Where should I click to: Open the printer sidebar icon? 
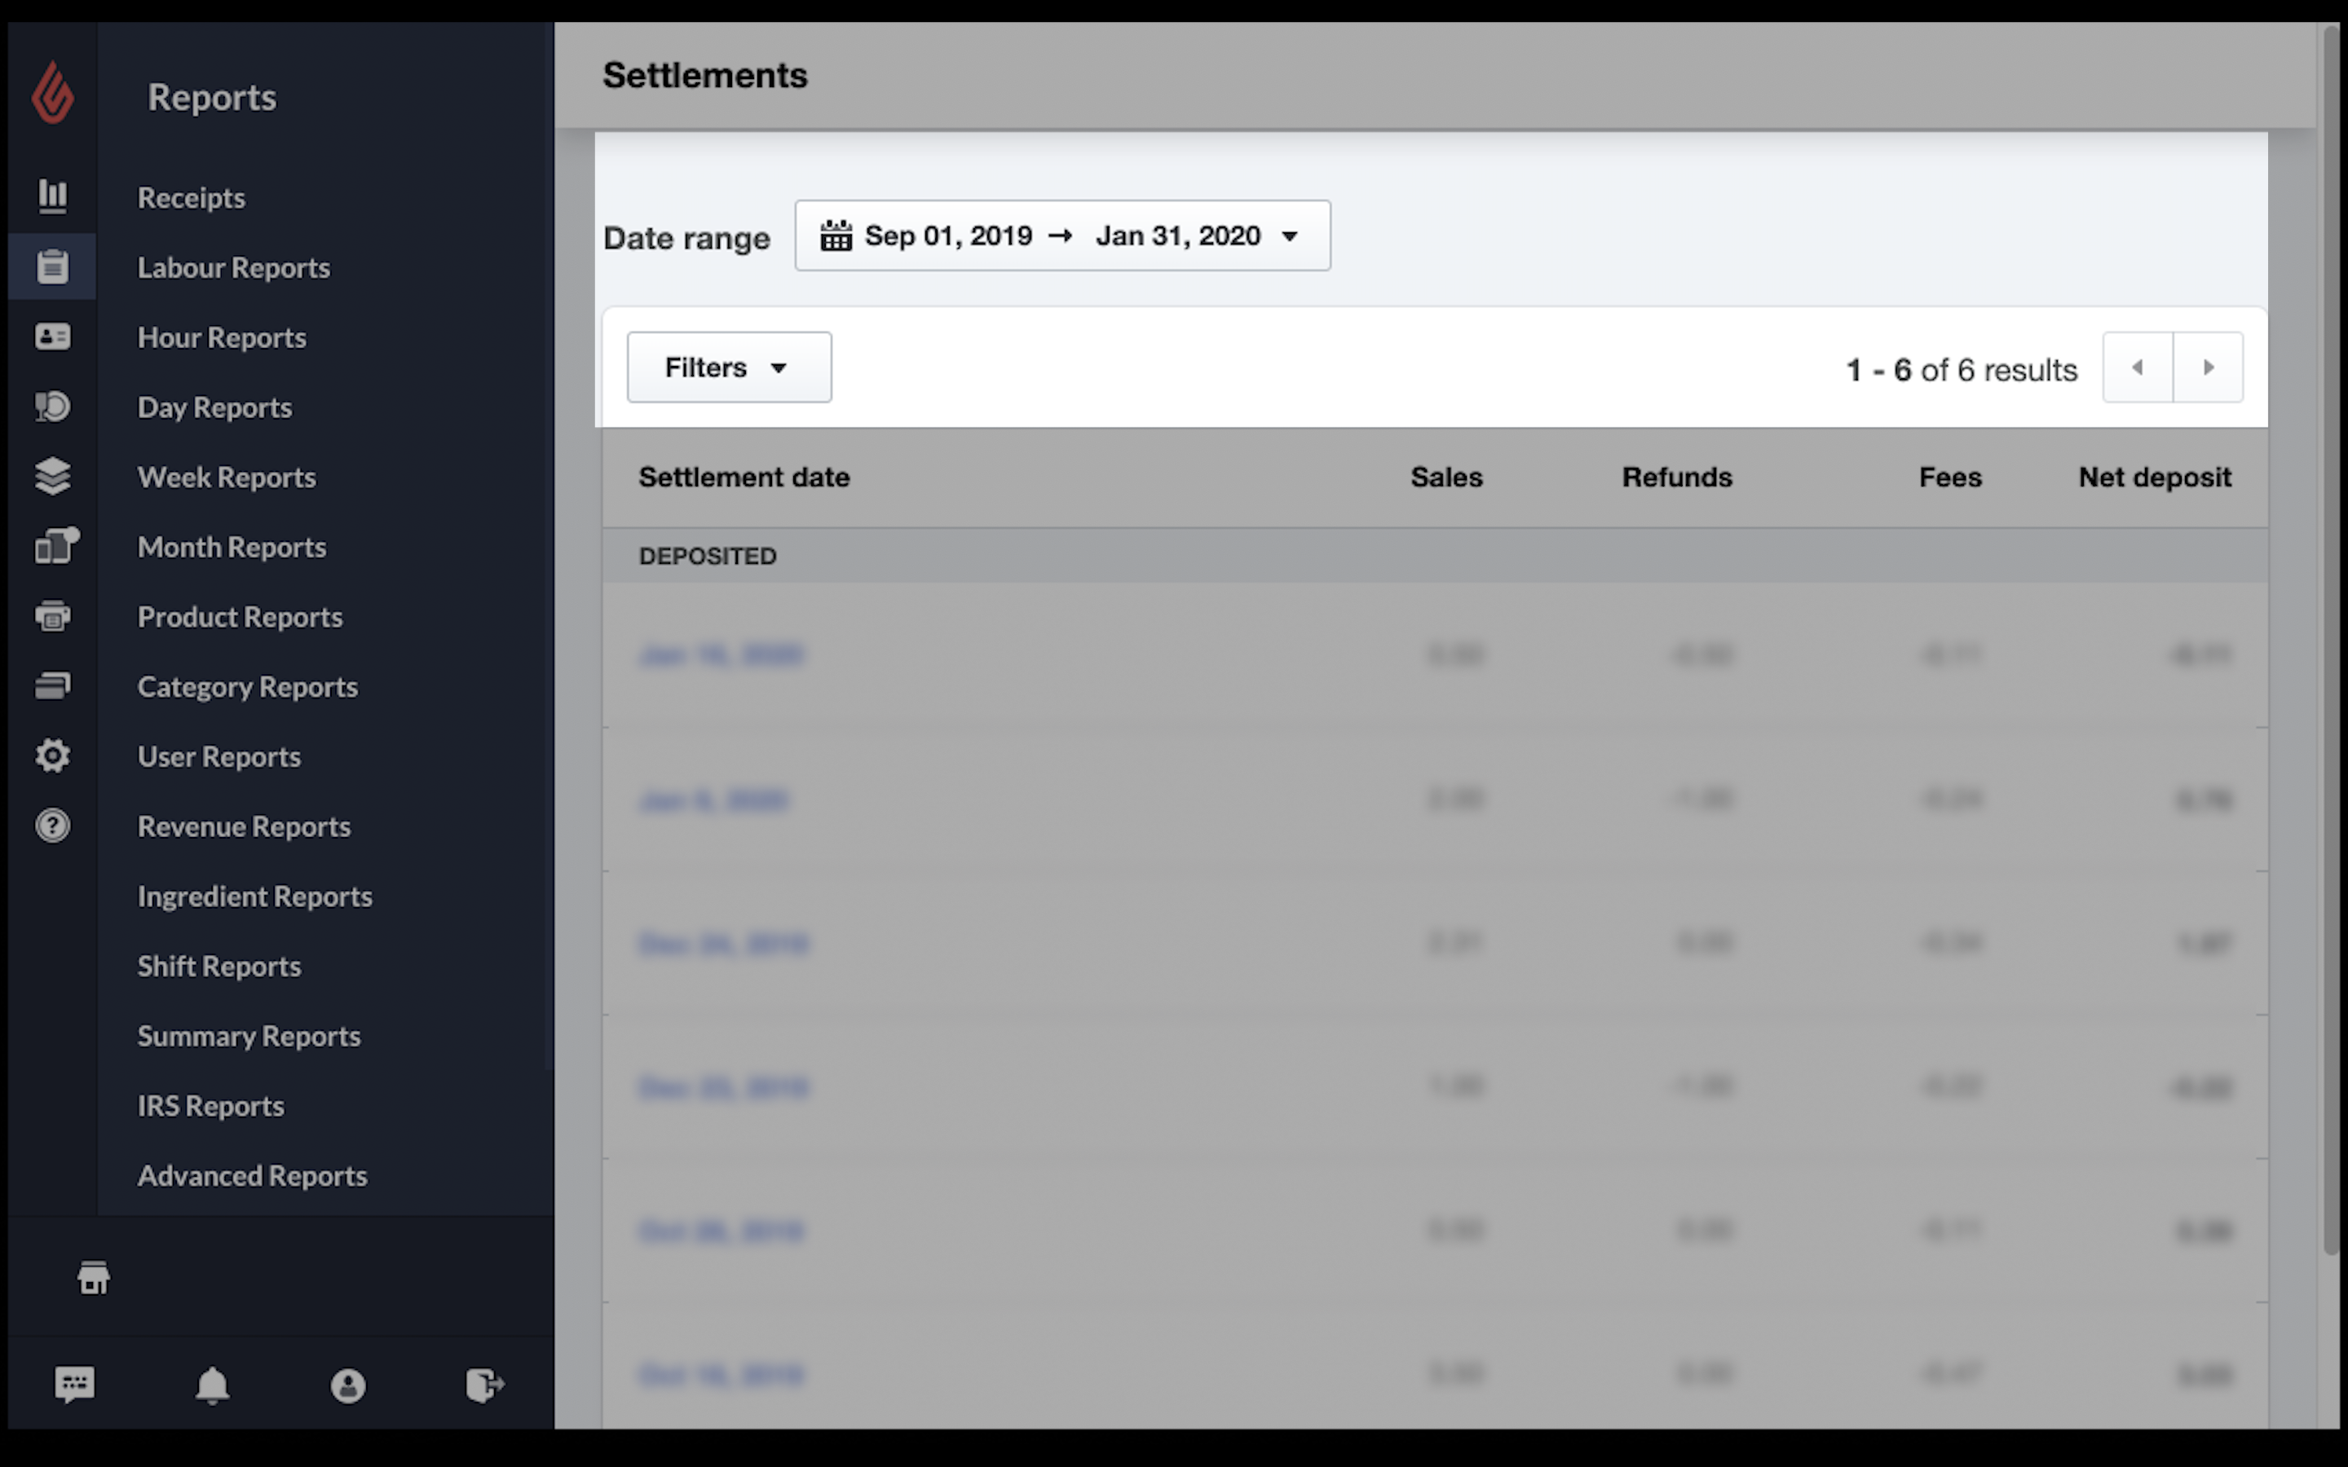52,615
